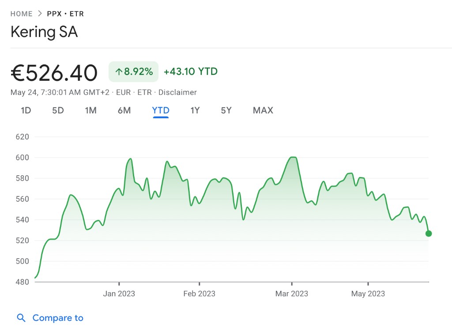Click the breadcrumb chevron after HOME
Screen dimensions: 452x327
(x=40, y=14)
